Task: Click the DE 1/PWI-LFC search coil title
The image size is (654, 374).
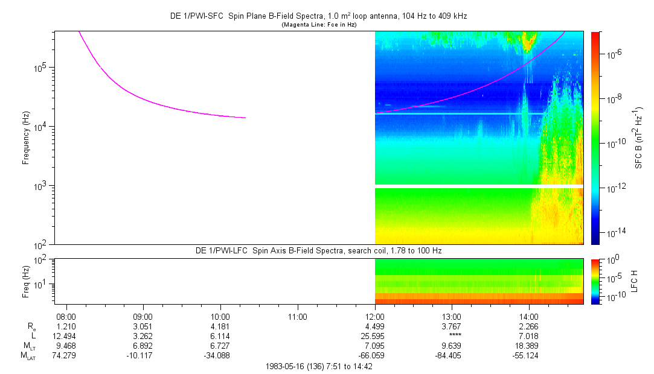Action: [x=318, y=250]
